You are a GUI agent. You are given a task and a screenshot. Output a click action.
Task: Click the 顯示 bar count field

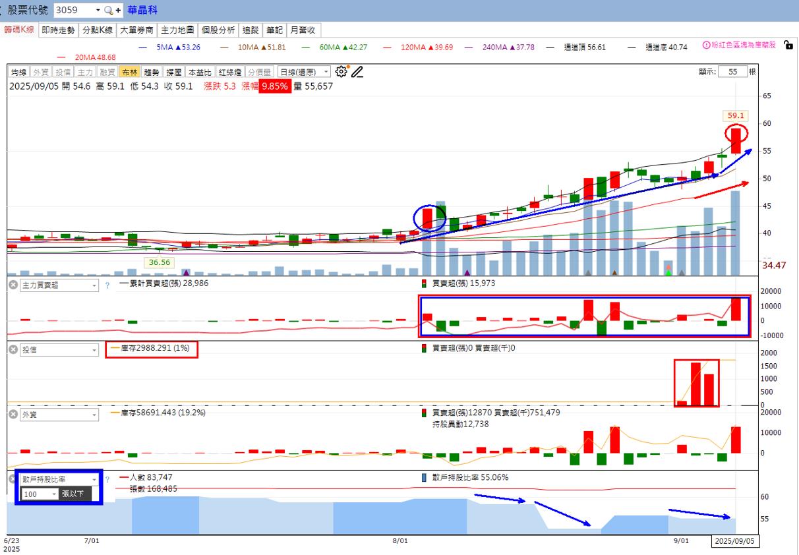[733, 72]
